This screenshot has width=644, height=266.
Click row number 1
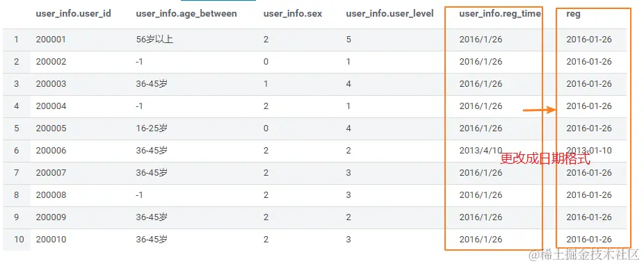[16, 40]
